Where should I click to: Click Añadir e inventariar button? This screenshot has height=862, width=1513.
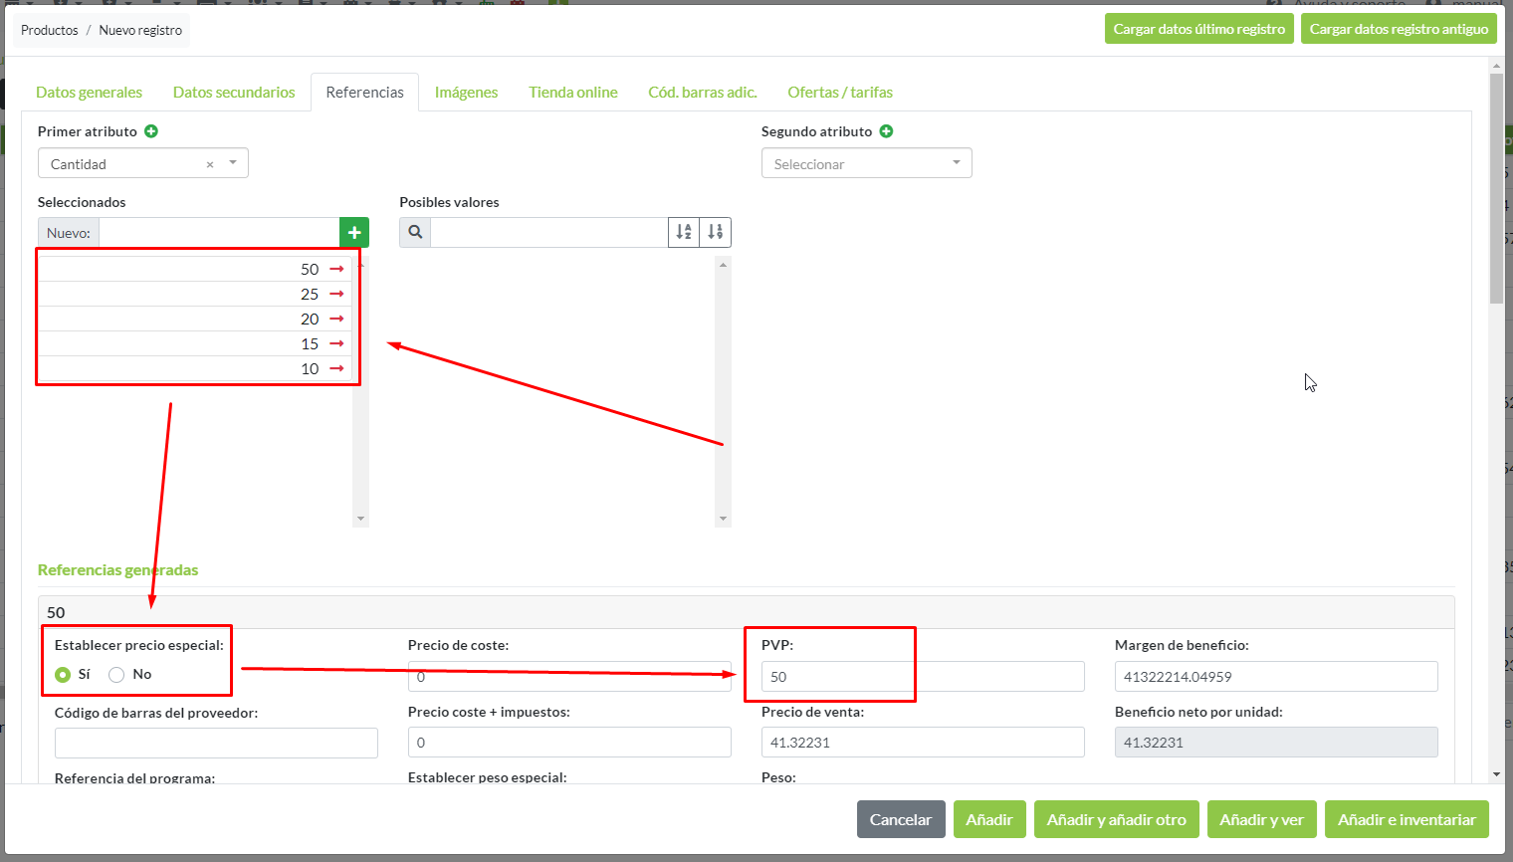[1405, 819]
